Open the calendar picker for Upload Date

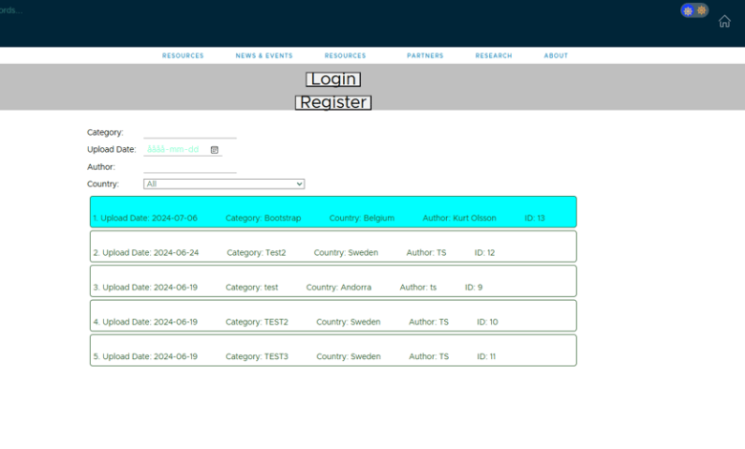click(x=214, y=150)
